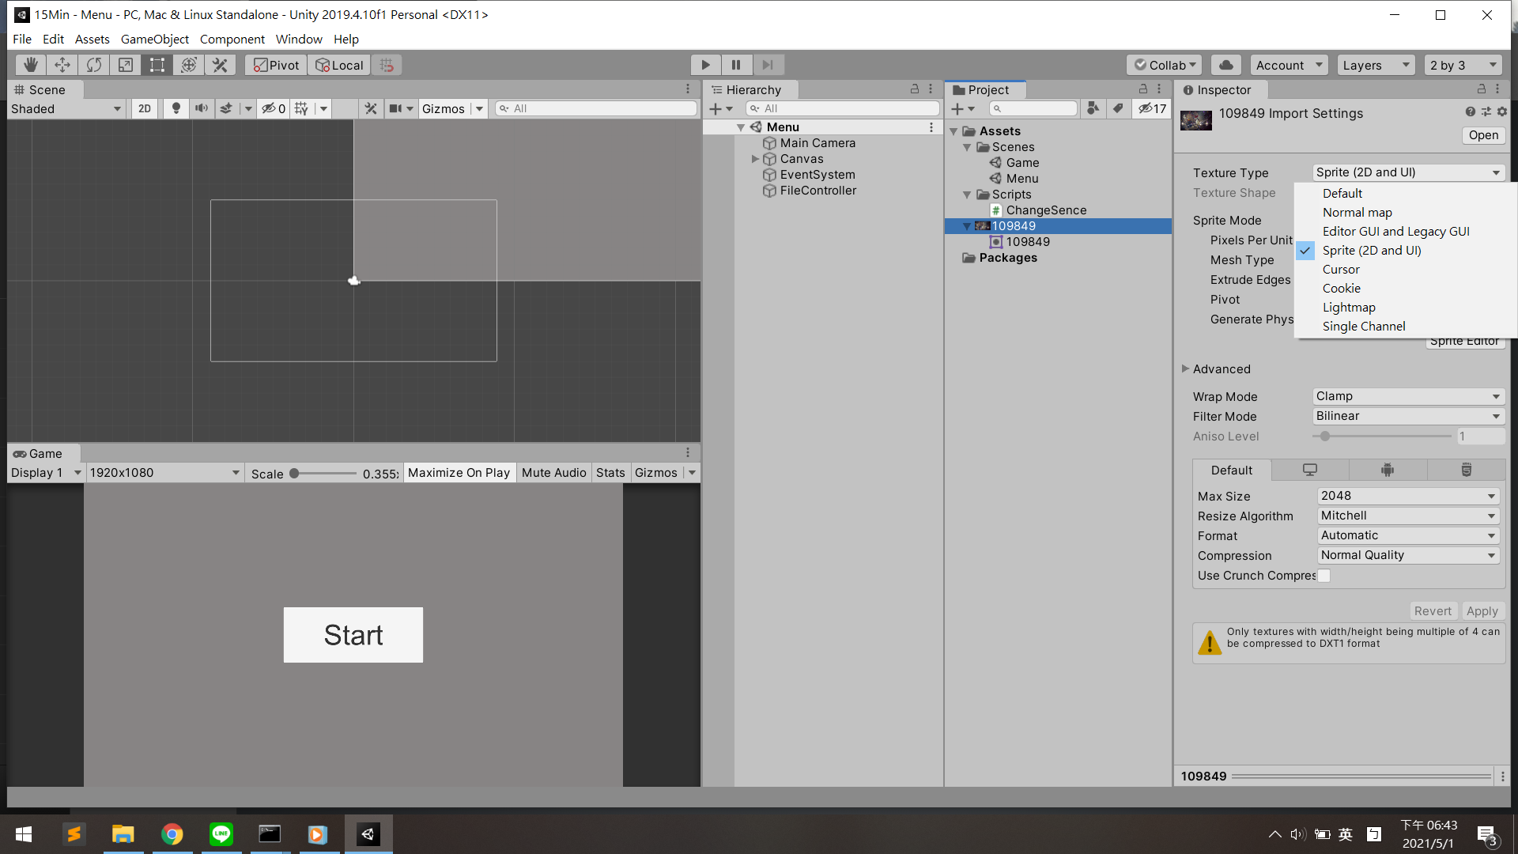Toggle 2D view mode in Scene

pyautogui.click(x=144, y=108)
